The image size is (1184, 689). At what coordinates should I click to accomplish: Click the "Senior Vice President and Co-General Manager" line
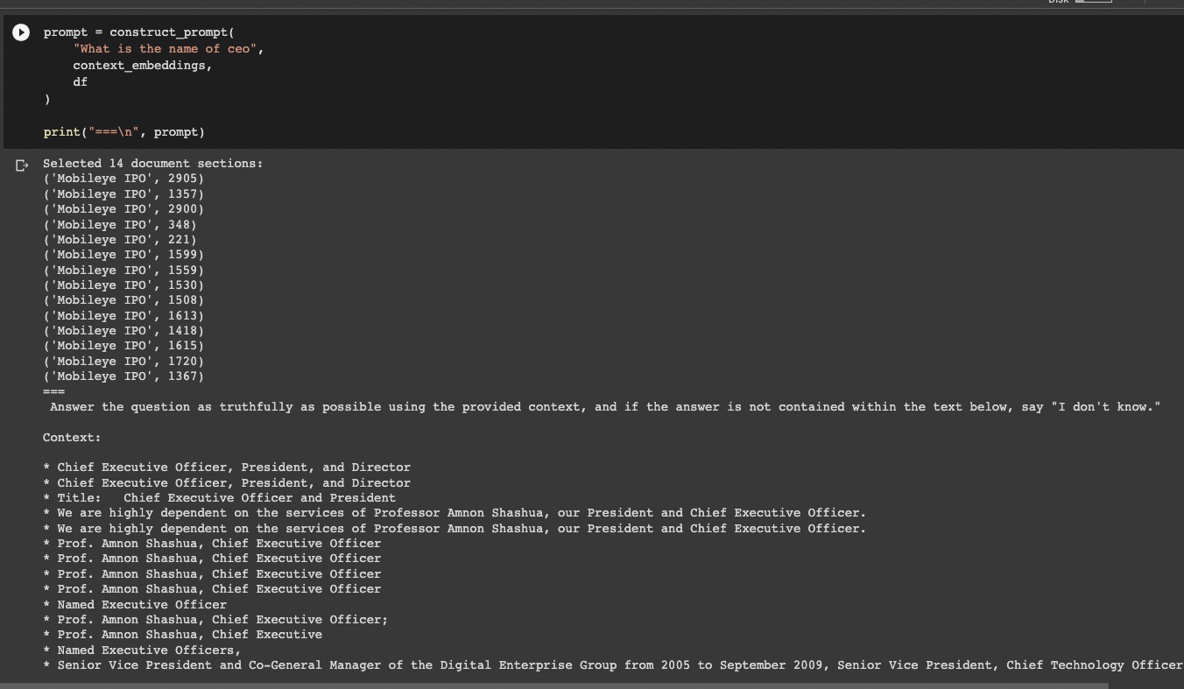coord(613,665)
